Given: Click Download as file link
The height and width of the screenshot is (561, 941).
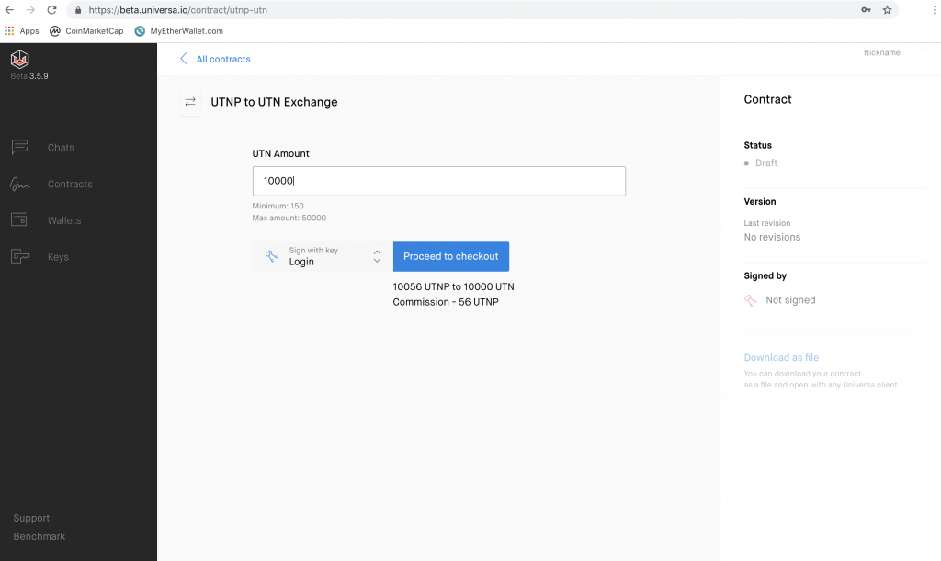Looking at the screenshot, I should pos(781,357).
